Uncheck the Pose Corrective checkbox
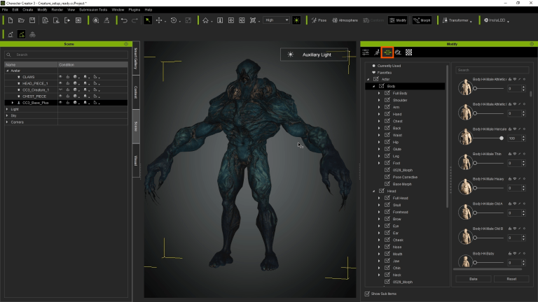 [387, 177]
